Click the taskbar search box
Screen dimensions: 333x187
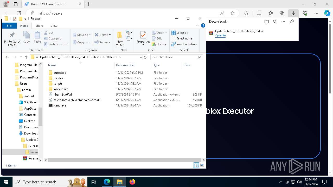point(50,182)
